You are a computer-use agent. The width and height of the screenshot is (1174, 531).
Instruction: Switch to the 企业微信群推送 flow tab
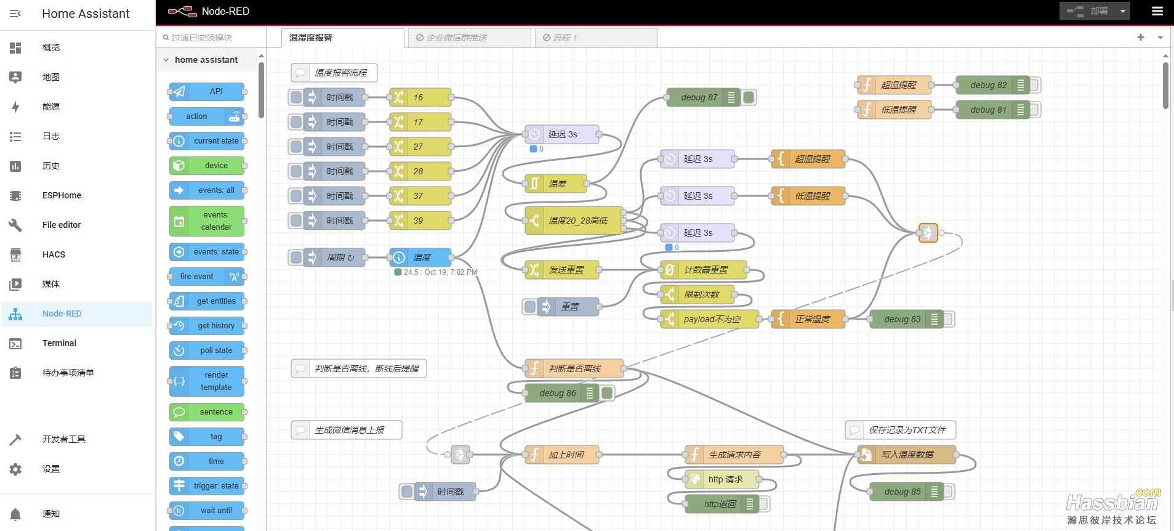tap(470, 38)
